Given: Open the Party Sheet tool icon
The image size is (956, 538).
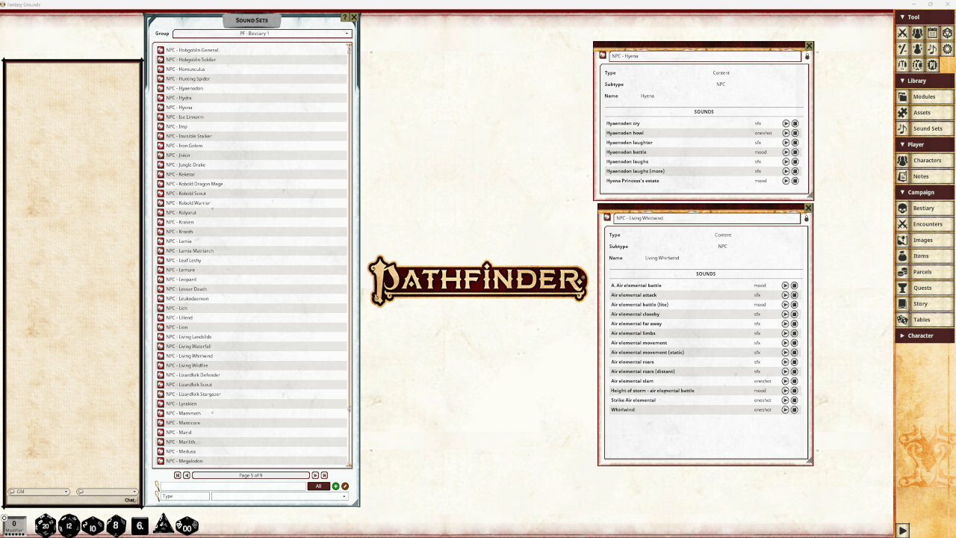Looking at the screenshot, I should click(x=918, y=33).
